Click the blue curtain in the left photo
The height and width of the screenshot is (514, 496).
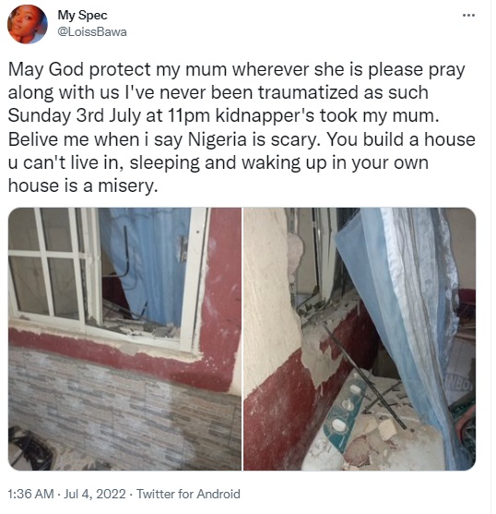(148, 262)
